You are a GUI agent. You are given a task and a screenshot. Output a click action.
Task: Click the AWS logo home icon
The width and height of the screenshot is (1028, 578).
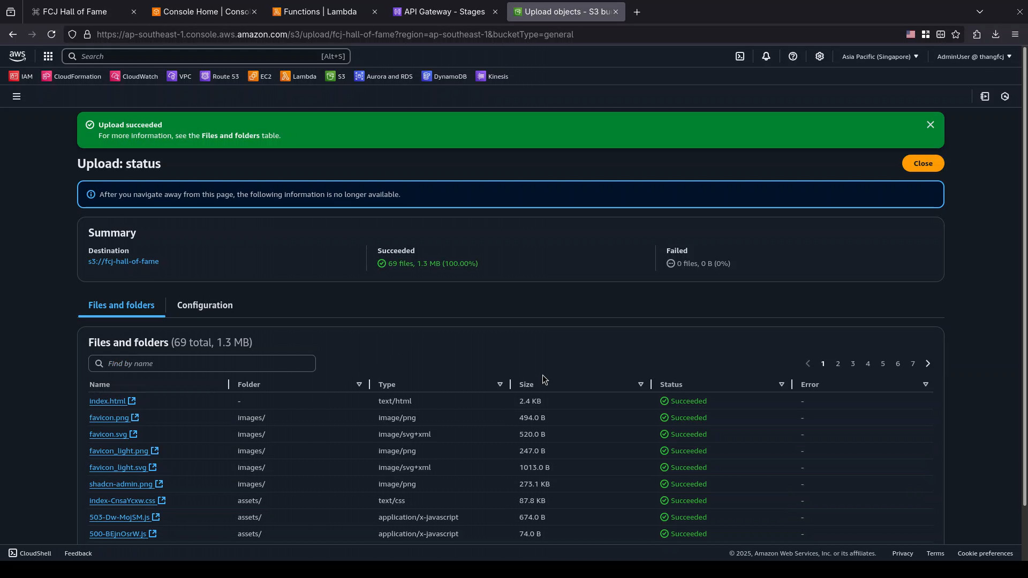[17, 56]
